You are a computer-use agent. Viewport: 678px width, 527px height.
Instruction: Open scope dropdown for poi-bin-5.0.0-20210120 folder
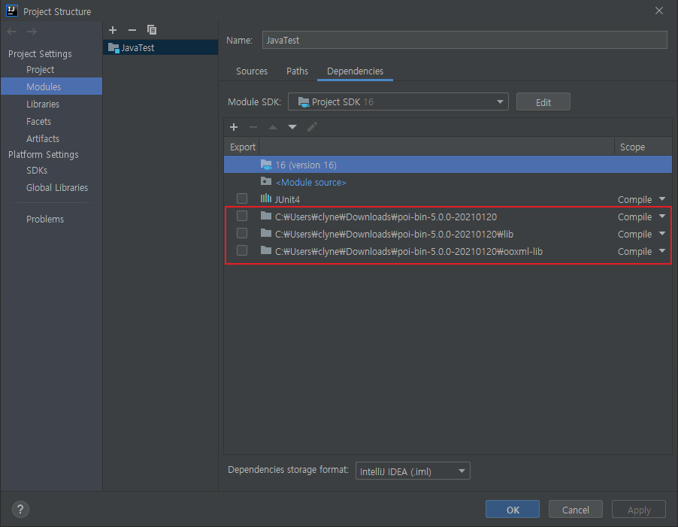pos(662,217)
